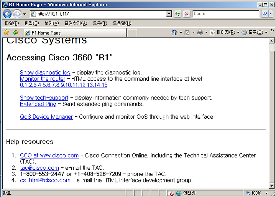Click the IE logo in title bar

(5, 5)
